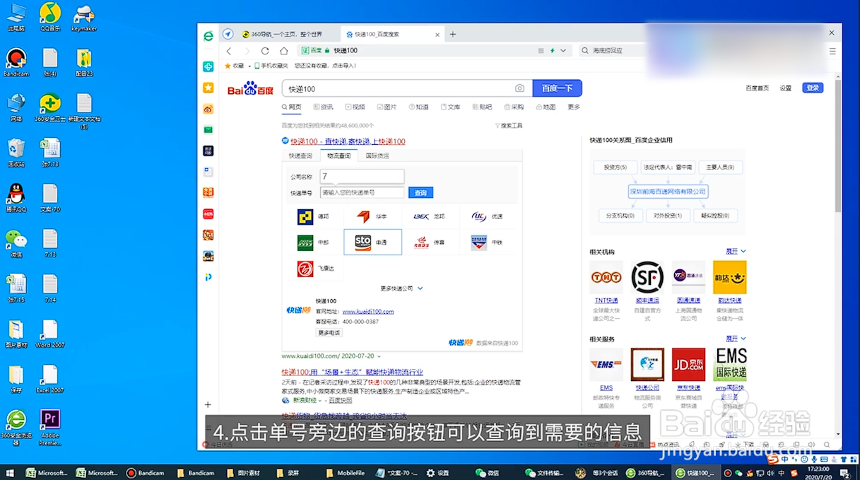Switch to the 国际货运 tab
Image resolution: width=860 pixels, height=480 pixels.
pos(377,156)
